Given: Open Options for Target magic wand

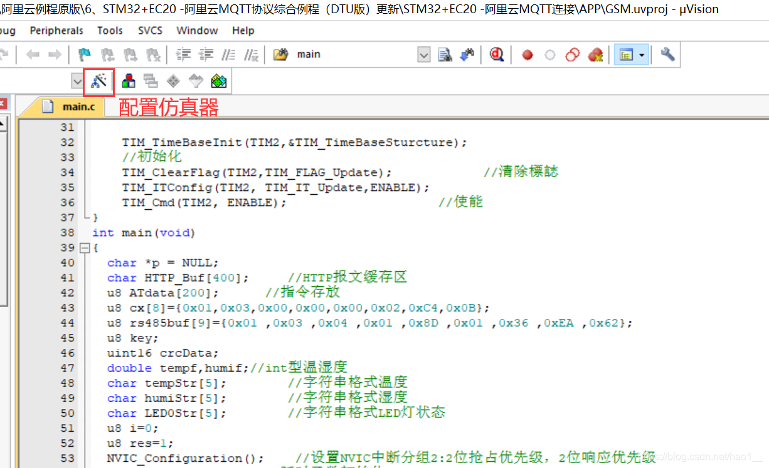Looking at the screenshot, I should [99, 81].
